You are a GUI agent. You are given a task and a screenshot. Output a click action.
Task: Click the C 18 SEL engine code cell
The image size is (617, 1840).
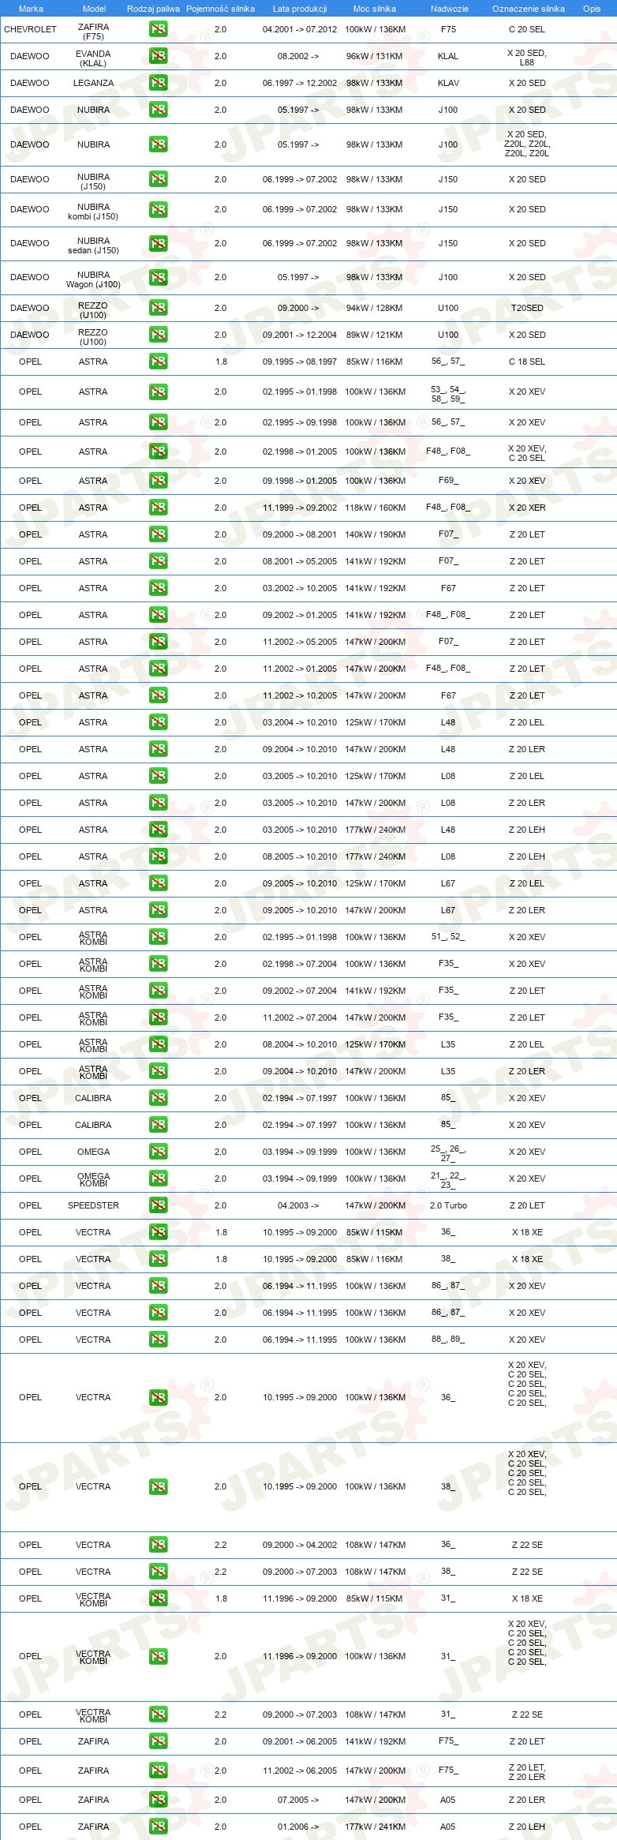coord(527,362)
